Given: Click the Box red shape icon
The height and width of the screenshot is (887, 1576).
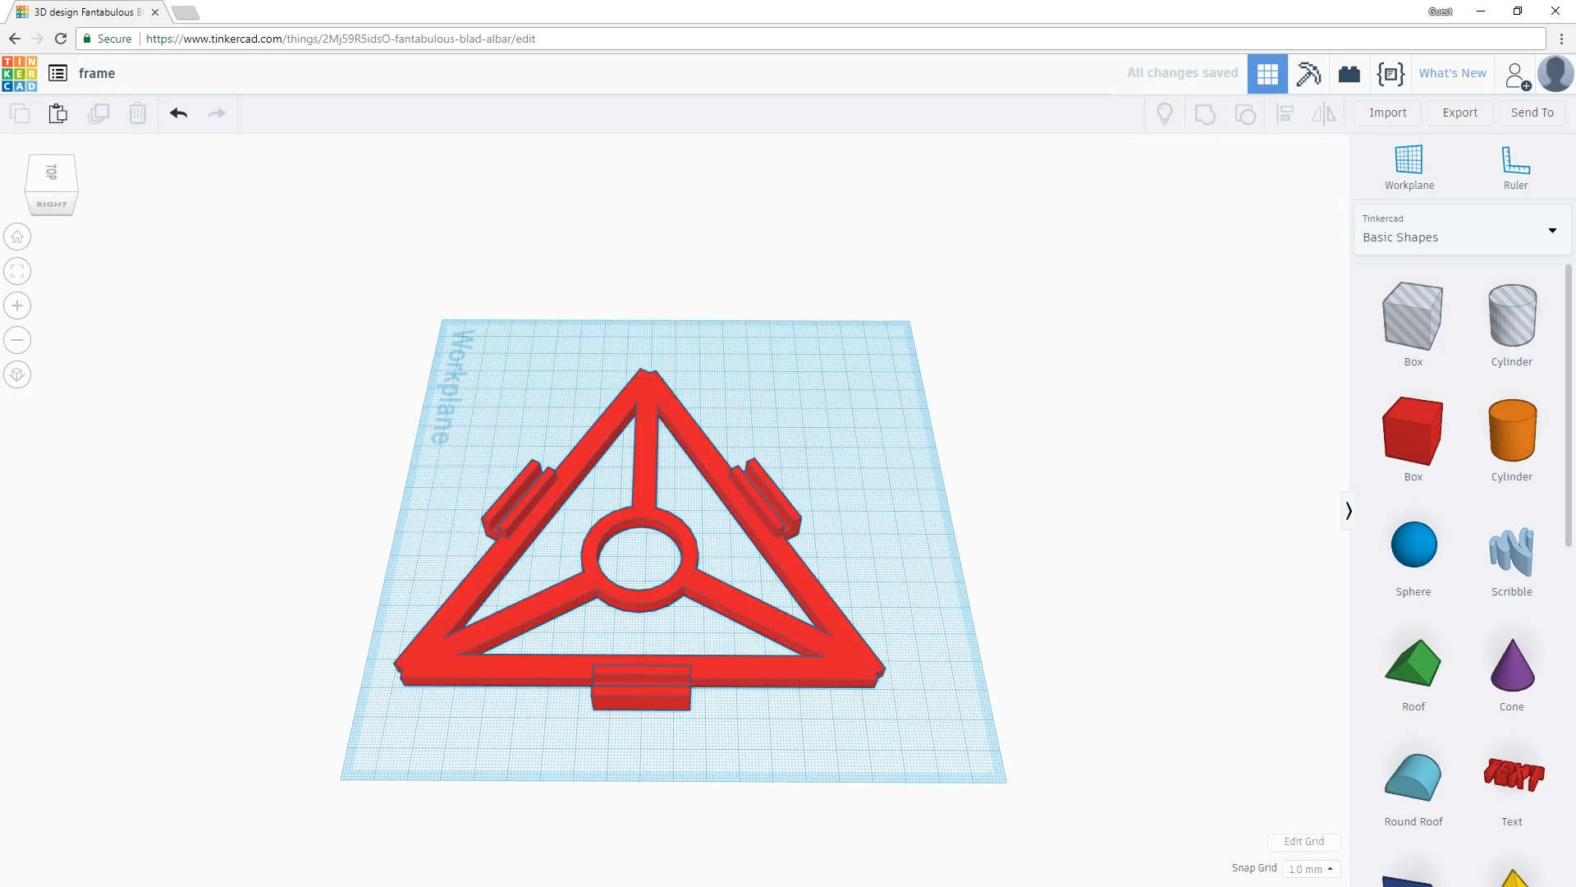Looking at the screenshot, I should tap(1413, 431).
